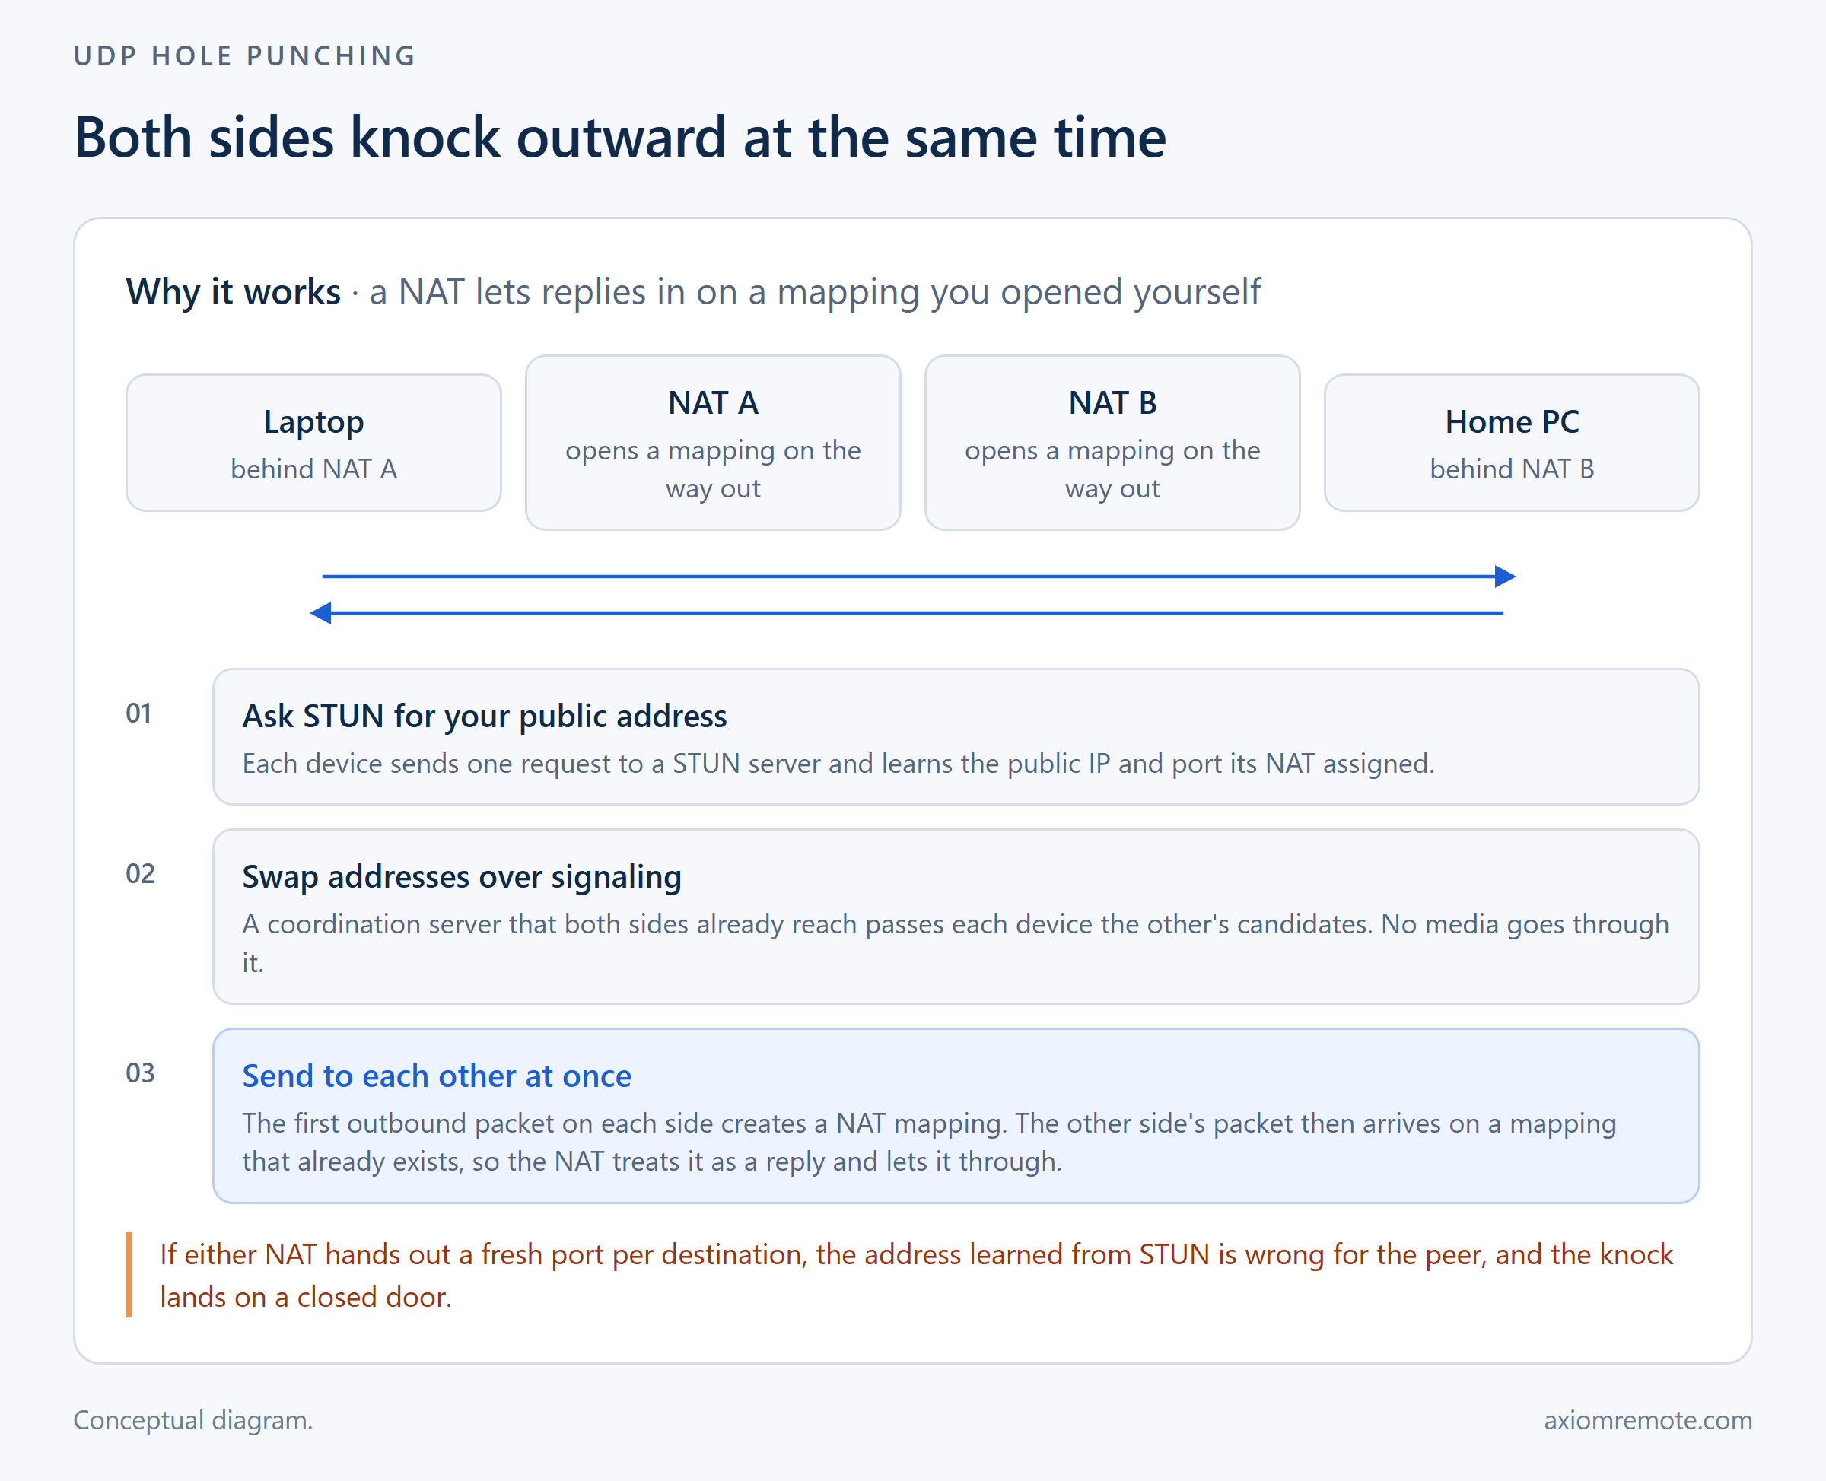Click the UDP HOLE PUNCHING label
Screen dimensions: 1826x1481
[x=245, y=56]
